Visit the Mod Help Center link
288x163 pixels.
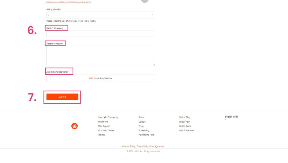(x=106, y=130)
